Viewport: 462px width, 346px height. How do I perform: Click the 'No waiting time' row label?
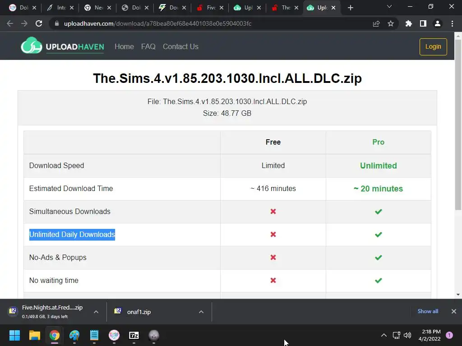click(x=54, y=280)
